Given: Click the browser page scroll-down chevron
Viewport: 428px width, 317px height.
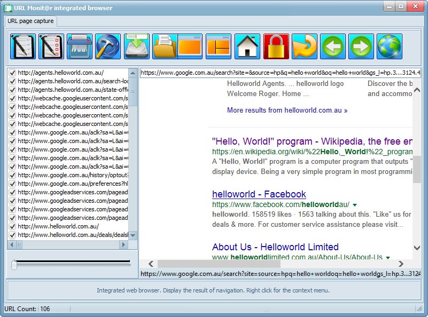Looking at the screenshot, I should 417,248.
